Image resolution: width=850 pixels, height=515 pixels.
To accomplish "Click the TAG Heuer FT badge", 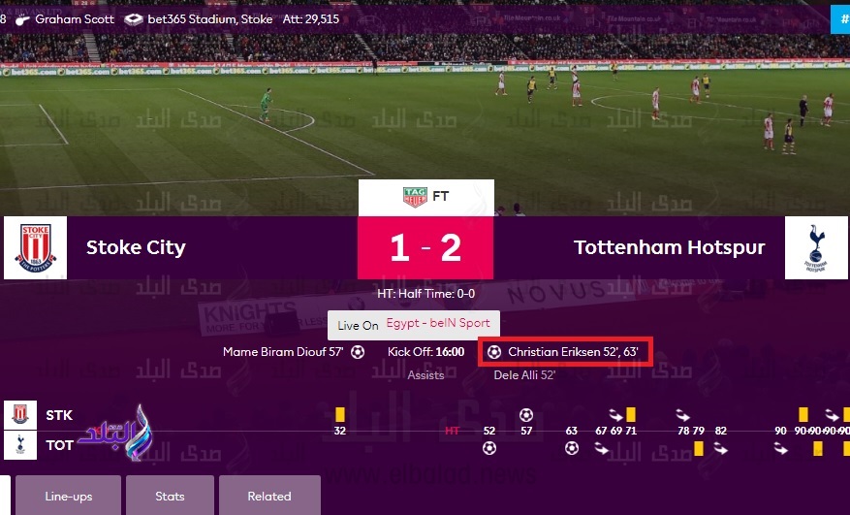I will click(x=426, y=197).
